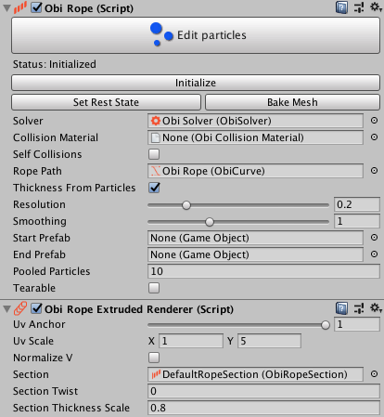Open object picker for Start Prefab

pyautogui.click(x=374, y=238)
